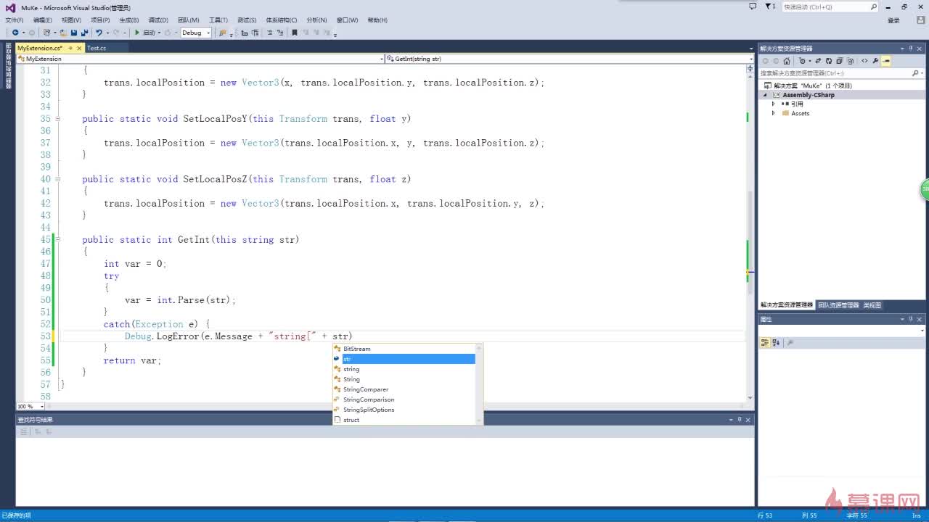929x522 pixels.
Task: Switch to the Test.cs tab
Action: coord(97,48)
